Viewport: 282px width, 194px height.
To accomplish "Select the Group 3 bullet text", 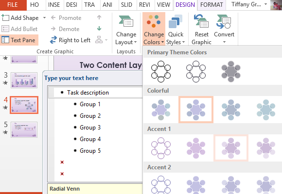I will click(90, 128).
